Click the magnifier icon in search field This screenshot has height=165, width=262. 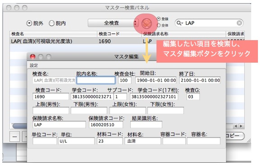coord(179,23)
